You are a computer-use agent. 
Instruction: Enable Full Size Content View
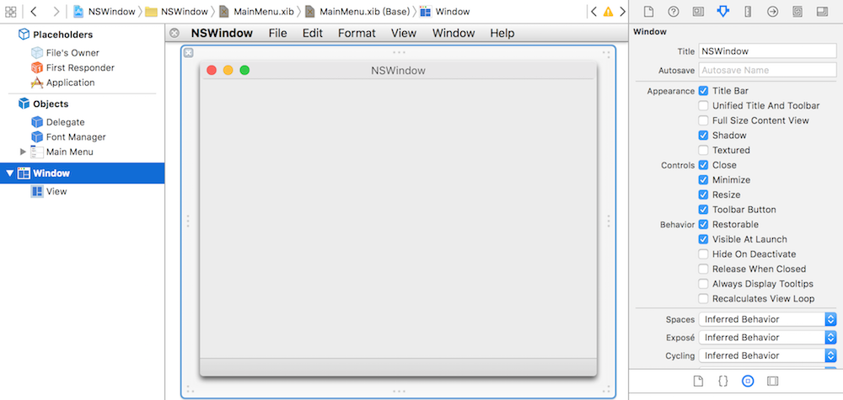click(x=703, y=120)
